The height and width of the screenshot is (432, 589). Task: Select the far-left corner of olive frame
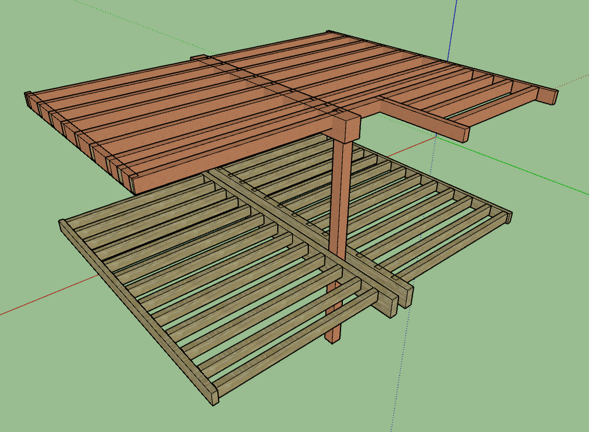[x=64, y=225]
